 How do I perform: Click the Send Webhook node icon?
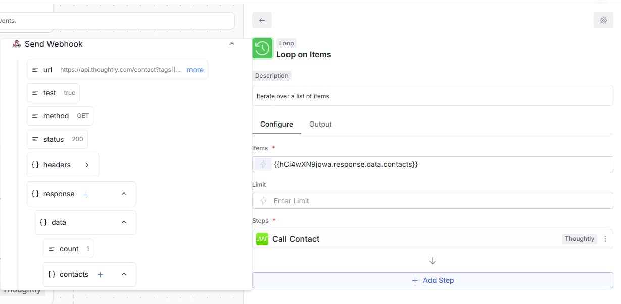[17, 44]
